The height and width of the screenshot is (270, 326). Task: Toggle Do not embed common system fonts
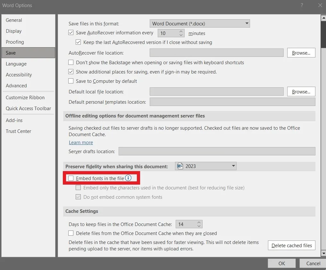78,197
